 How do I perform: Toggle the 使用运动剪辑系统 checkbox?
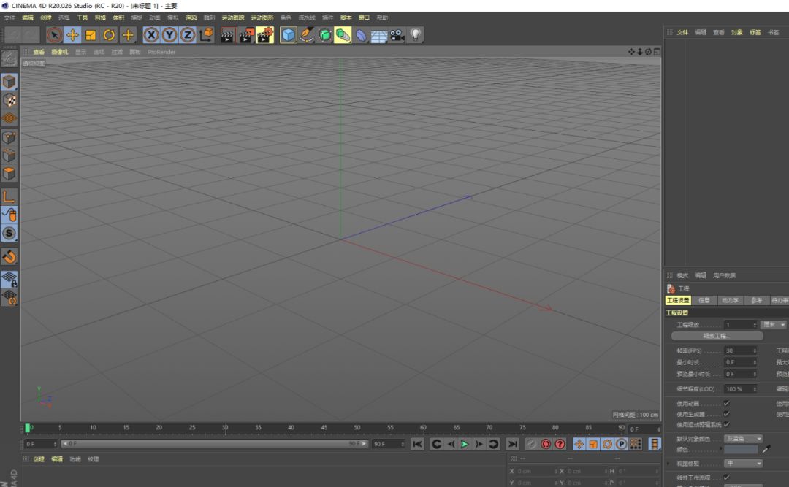click(x=727, y=424)
